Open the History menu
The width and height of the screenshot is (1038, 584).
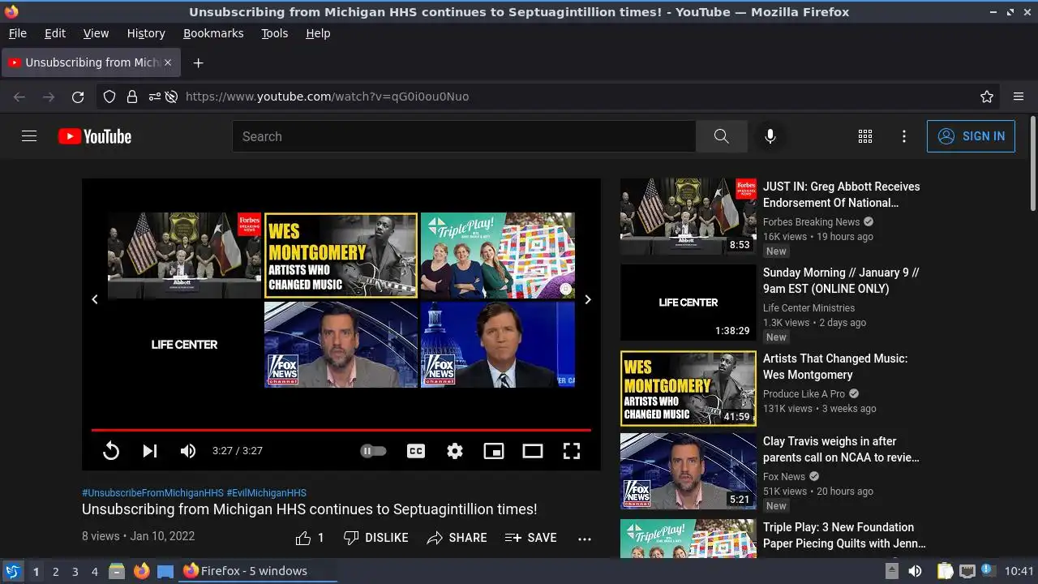(x=146, y=33)
